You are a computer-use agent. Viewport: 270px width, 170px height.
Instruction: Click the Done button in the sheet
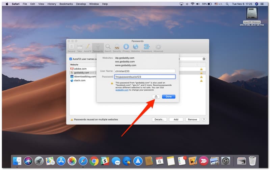(168, 97)
